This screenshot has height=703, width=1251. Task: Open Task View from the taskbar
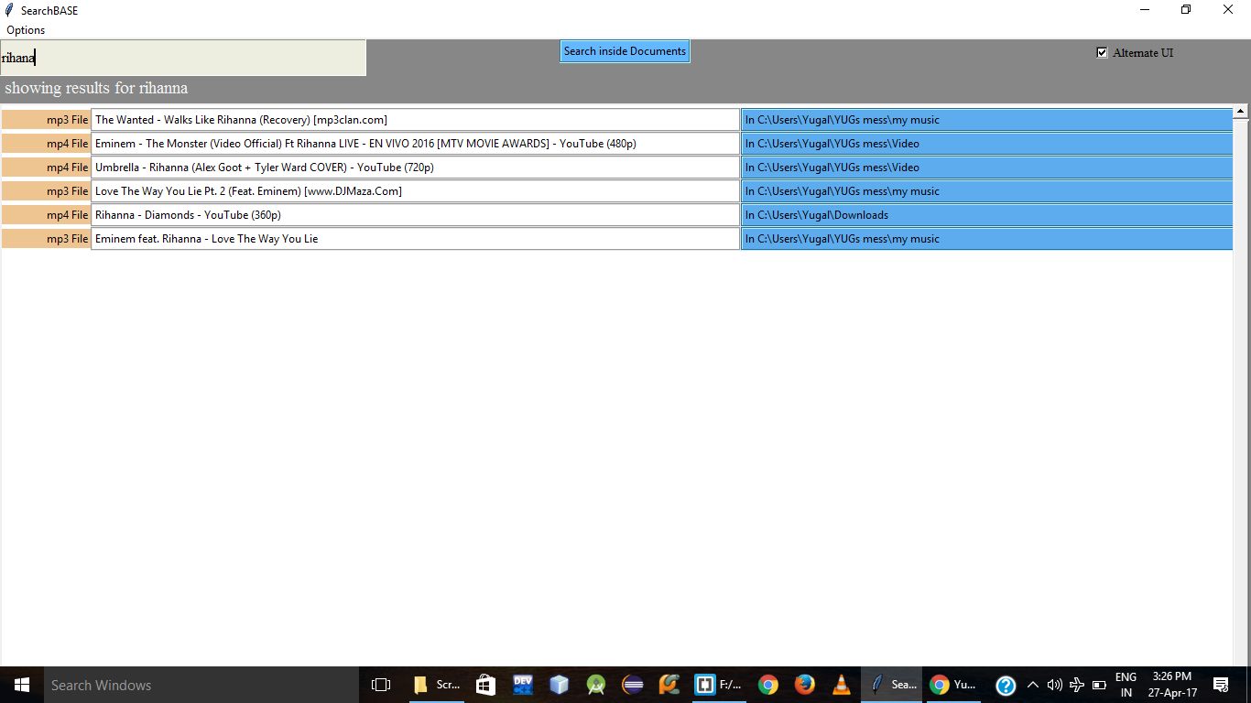pos(381,685)
